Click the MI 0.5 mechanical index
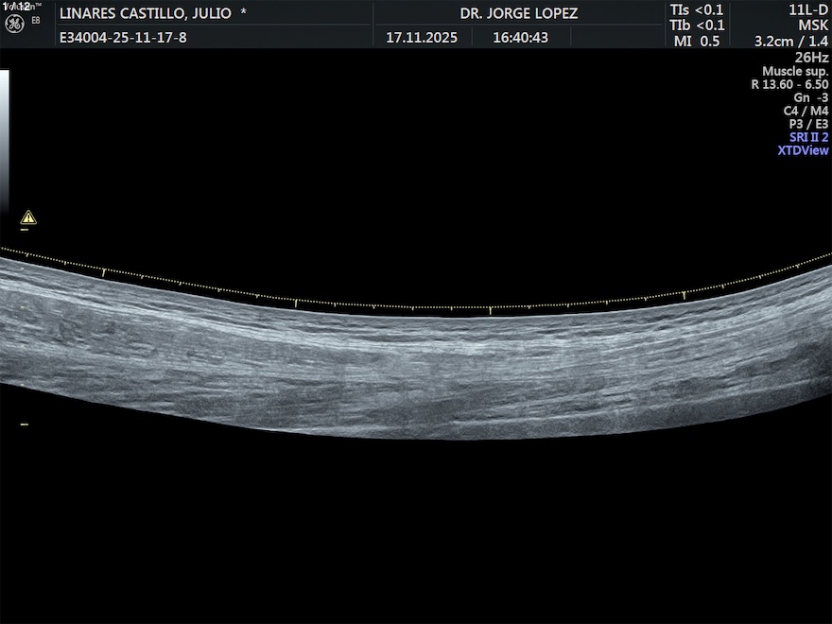Viewport: 832px width, 624px height. (697, 41)
